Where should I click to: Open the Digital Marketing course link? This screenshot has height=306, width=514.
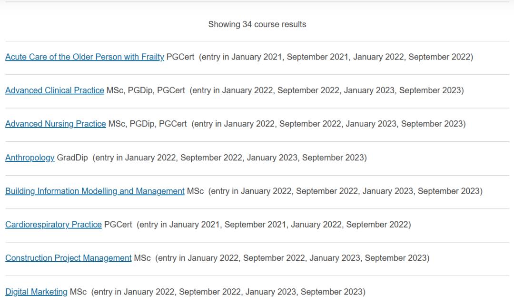pos(36,292)
